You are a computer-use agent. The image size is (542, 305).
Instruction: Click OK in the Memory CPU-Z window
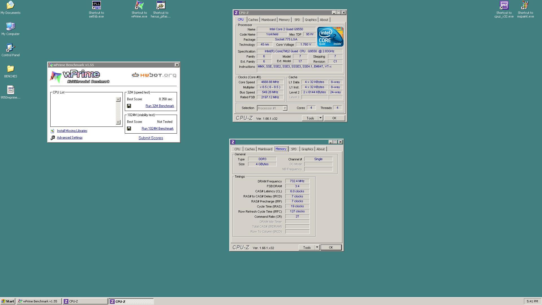coord(331,248)
